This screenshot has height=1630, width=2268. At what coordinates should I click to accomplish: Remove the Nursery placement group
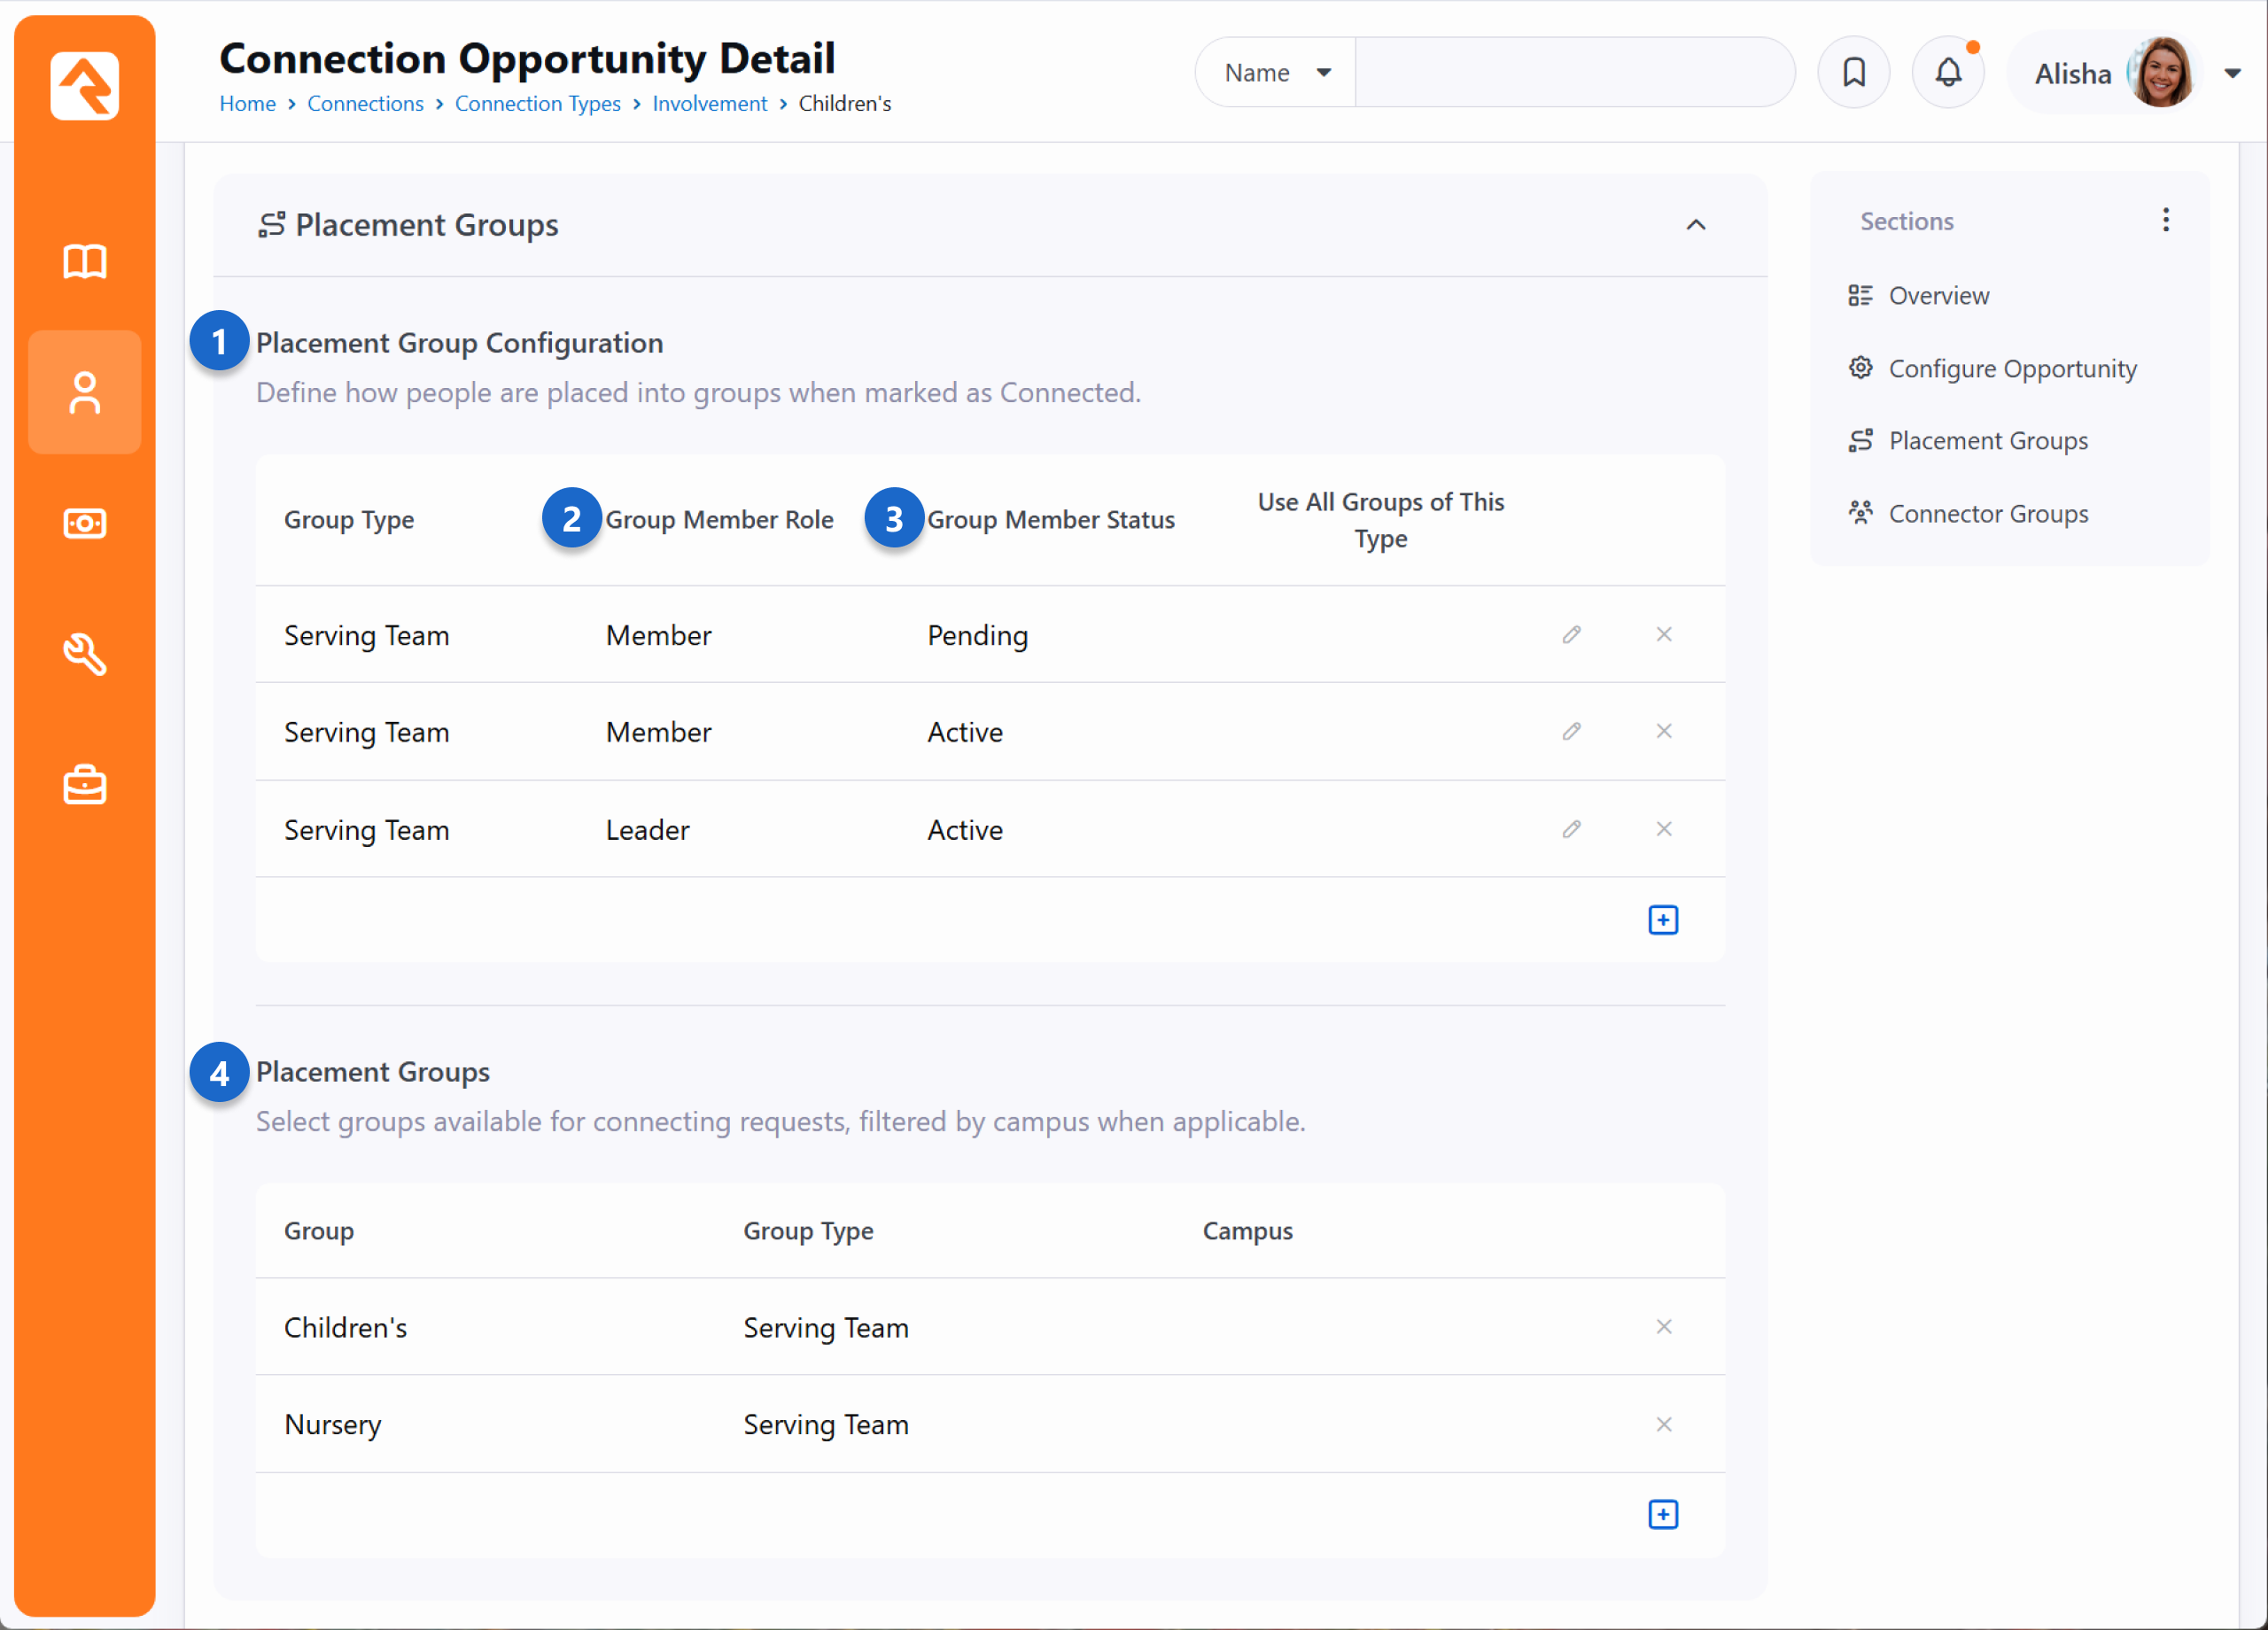[x=1663, y=1424]
